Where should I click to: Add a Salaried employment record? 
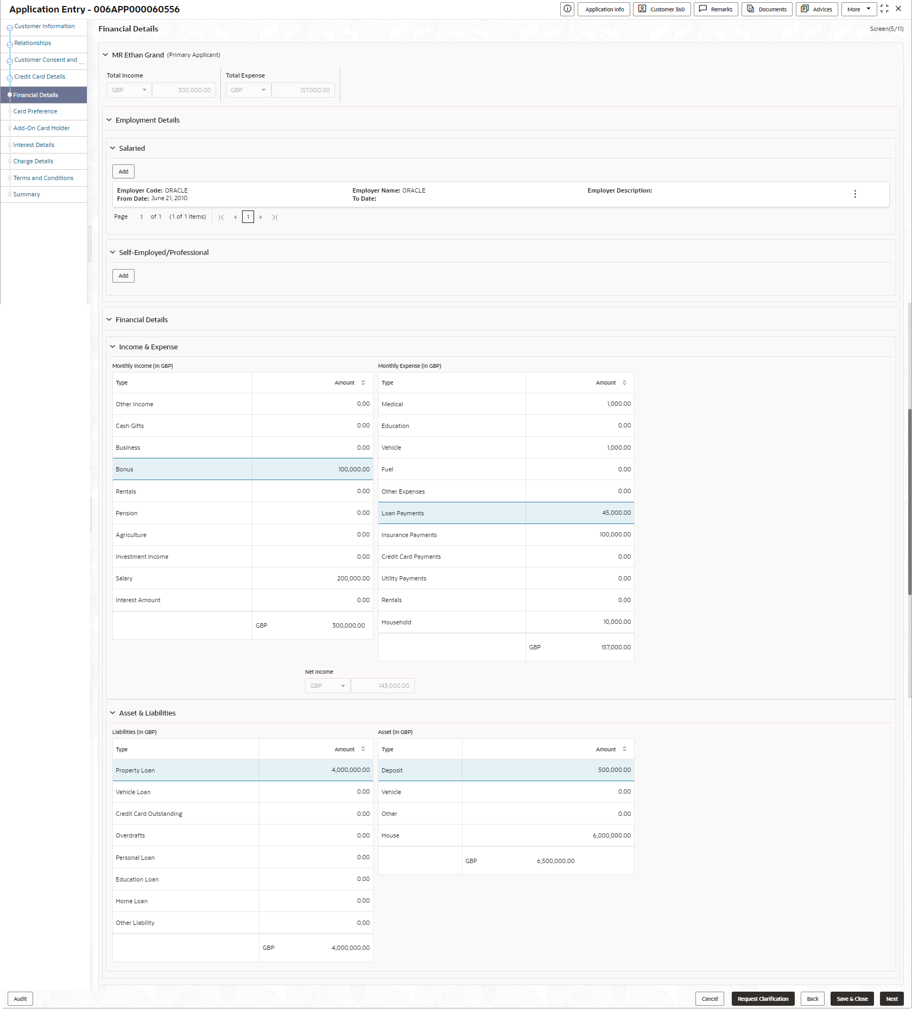123,171
